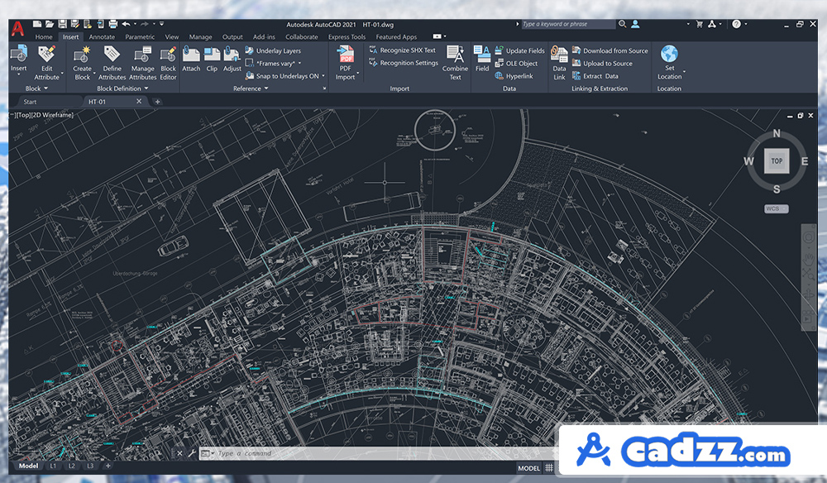Click Update Fields

point(519,50)
